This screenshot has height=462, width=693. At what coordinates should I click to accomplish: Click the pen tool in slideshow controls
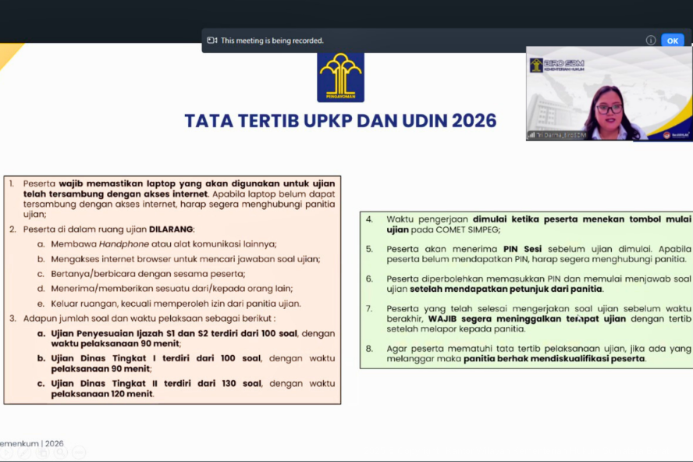point(23,453)
